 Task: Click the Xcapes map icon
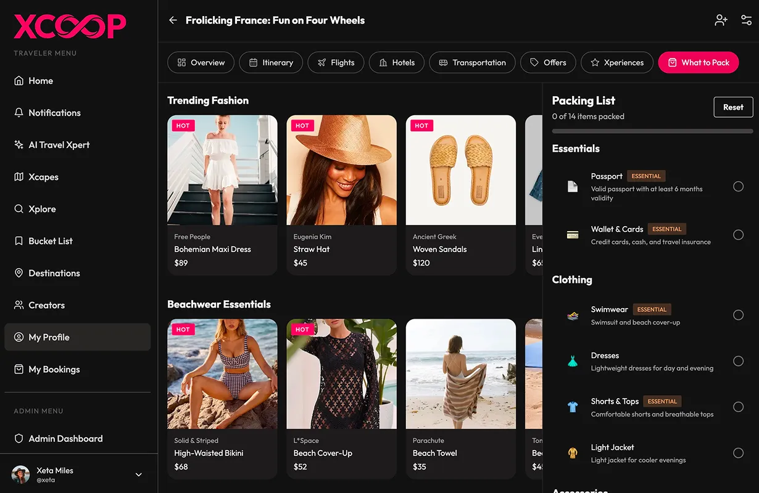19,177
